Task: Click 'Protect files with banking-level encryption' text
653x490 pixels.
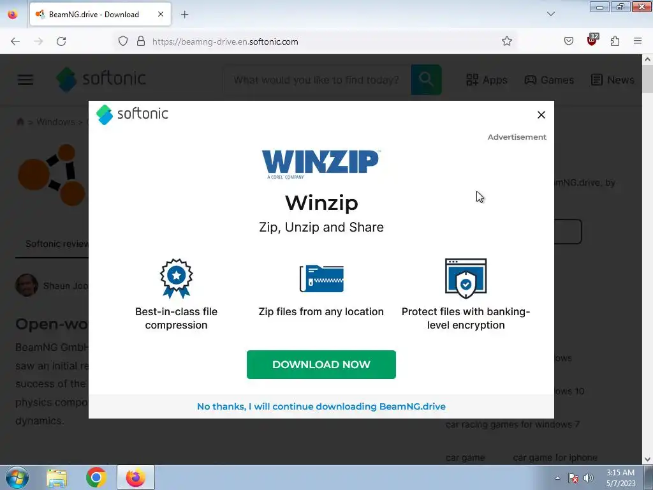Action: 466,318
